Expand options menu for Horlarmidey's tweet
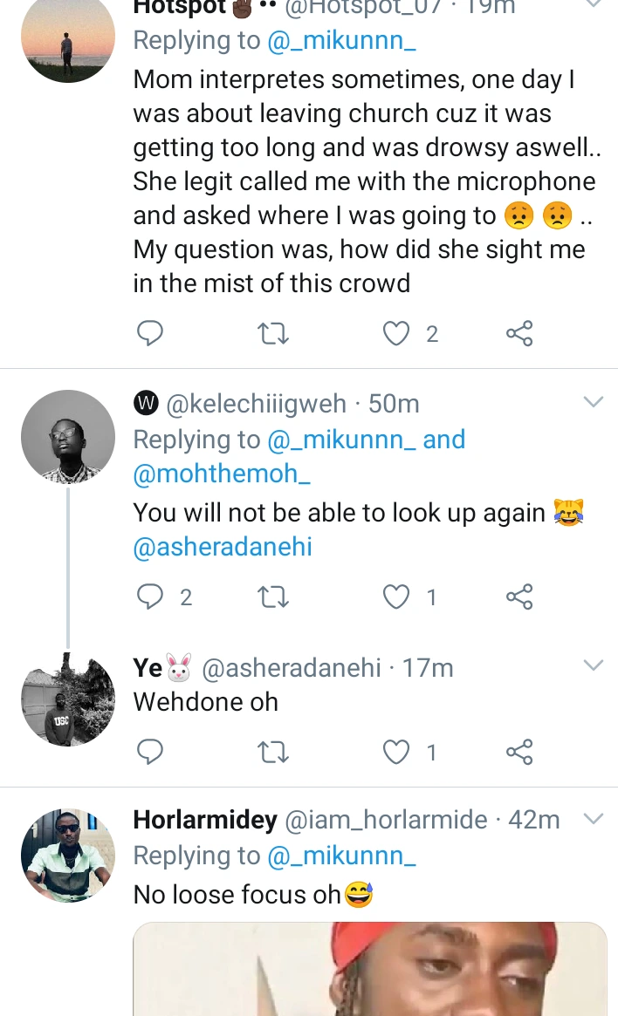 (593, 819)
